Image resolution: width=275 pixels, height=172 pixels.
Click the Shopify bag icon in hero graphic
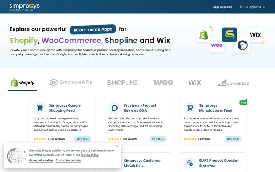(204, 35)
